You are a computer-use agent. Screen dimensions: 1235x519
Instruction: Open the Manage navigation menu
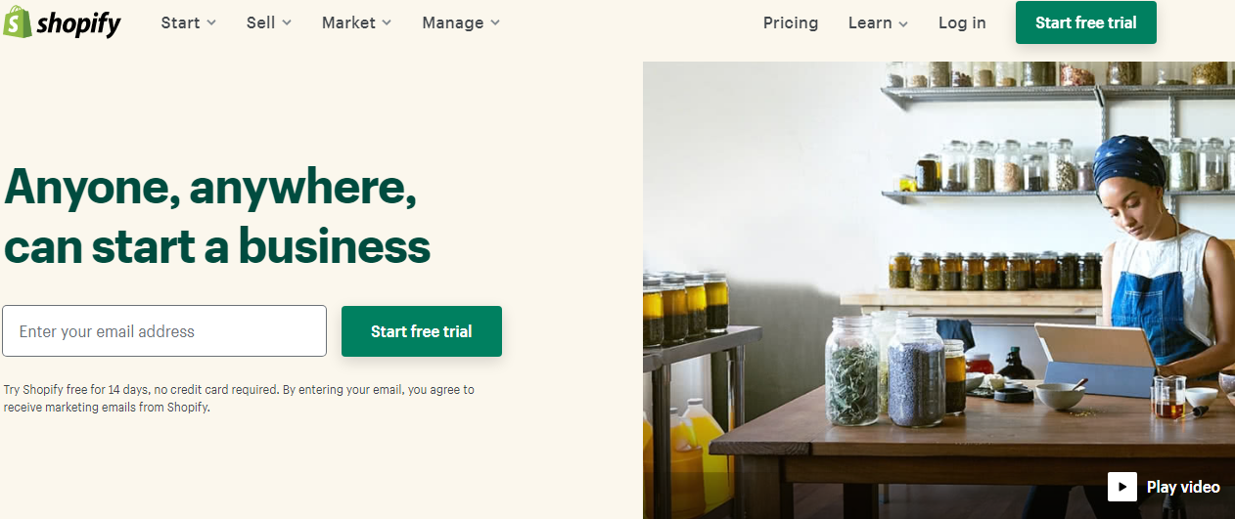pyautogui.click(x=452, y=22)
